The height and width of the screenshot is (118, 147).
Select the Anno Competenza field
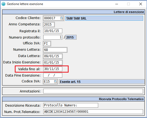pyautogui.click(x=49, y=25)
